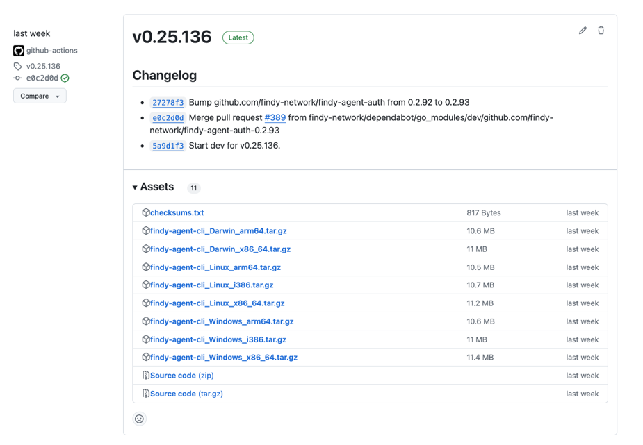Download Source code (zip)
Viewport: 643px width, 445px height.
tap(181, 376)
